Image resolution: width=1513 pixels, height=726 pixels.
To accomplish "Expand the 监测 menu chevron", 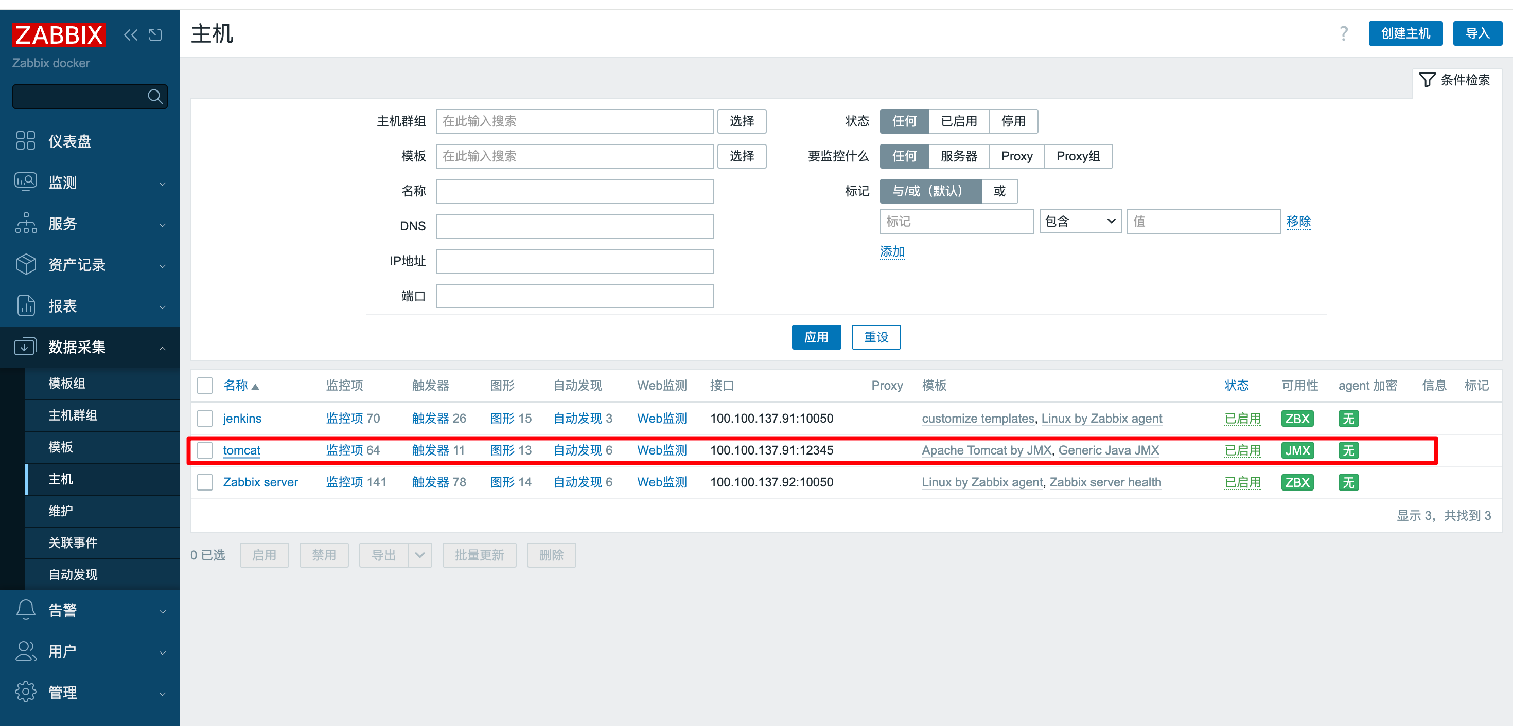I will pyautogui.click(x=162, y=183).
